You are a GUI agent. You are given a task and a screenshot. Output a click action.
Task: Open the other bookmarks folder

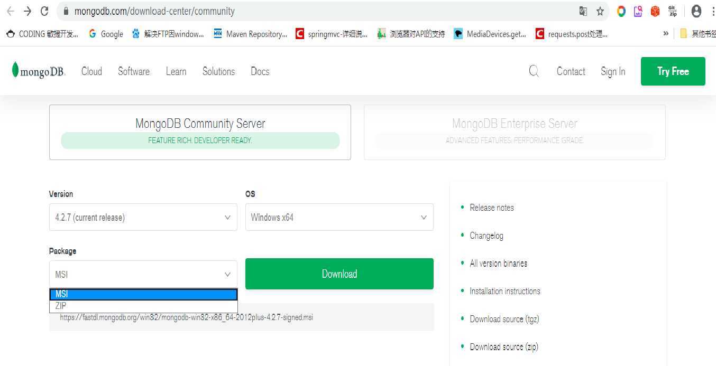[697, 34]
